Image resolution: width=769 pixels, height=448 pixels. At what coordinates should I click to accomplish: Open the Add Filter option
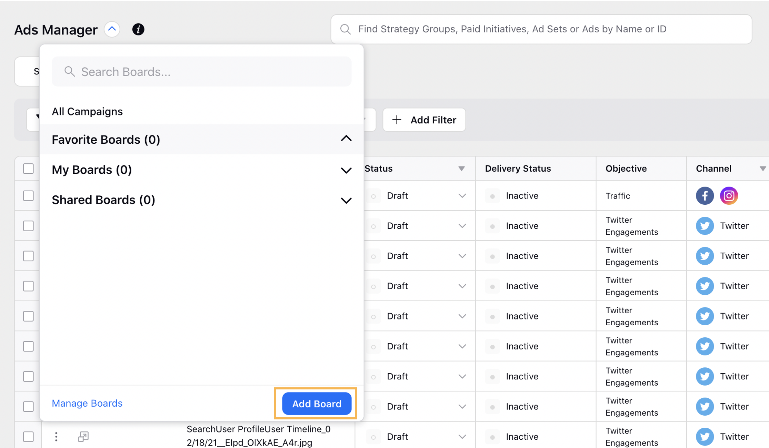[x=424, y=120]
